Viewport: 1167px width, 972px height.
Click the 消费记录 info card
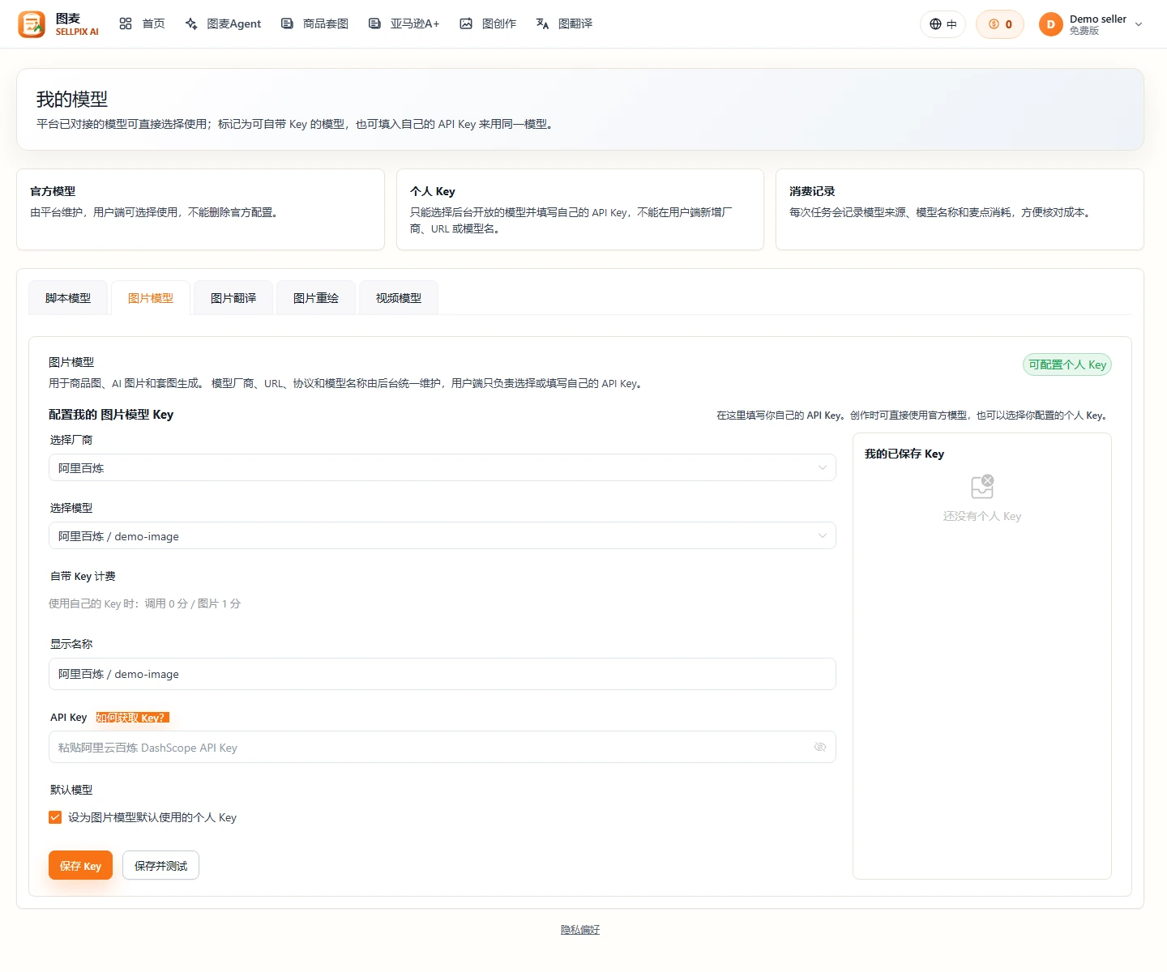pos(960,209)
